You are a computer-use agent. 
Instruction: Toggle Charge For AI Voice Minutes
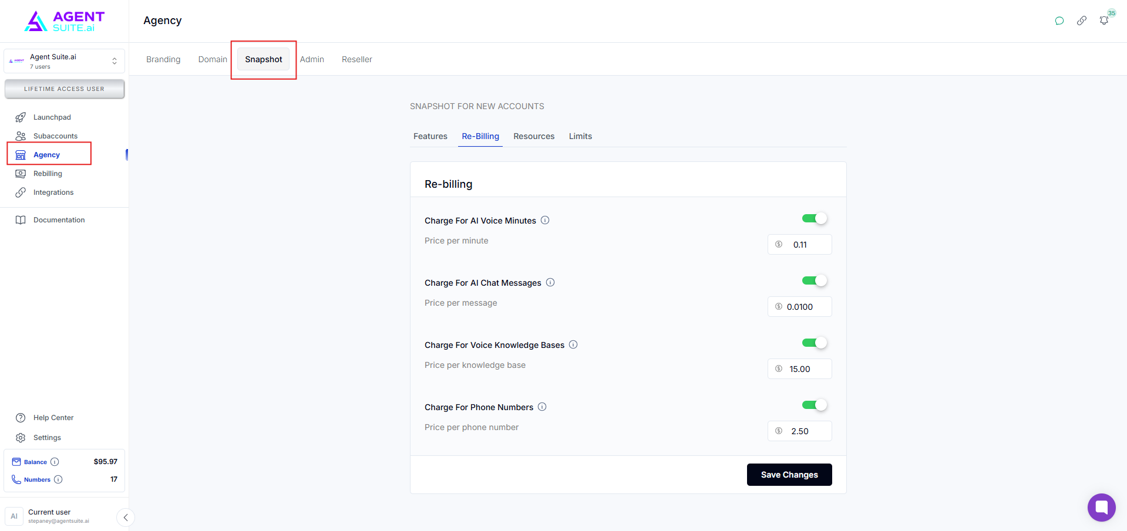click(x=815, y=218)
